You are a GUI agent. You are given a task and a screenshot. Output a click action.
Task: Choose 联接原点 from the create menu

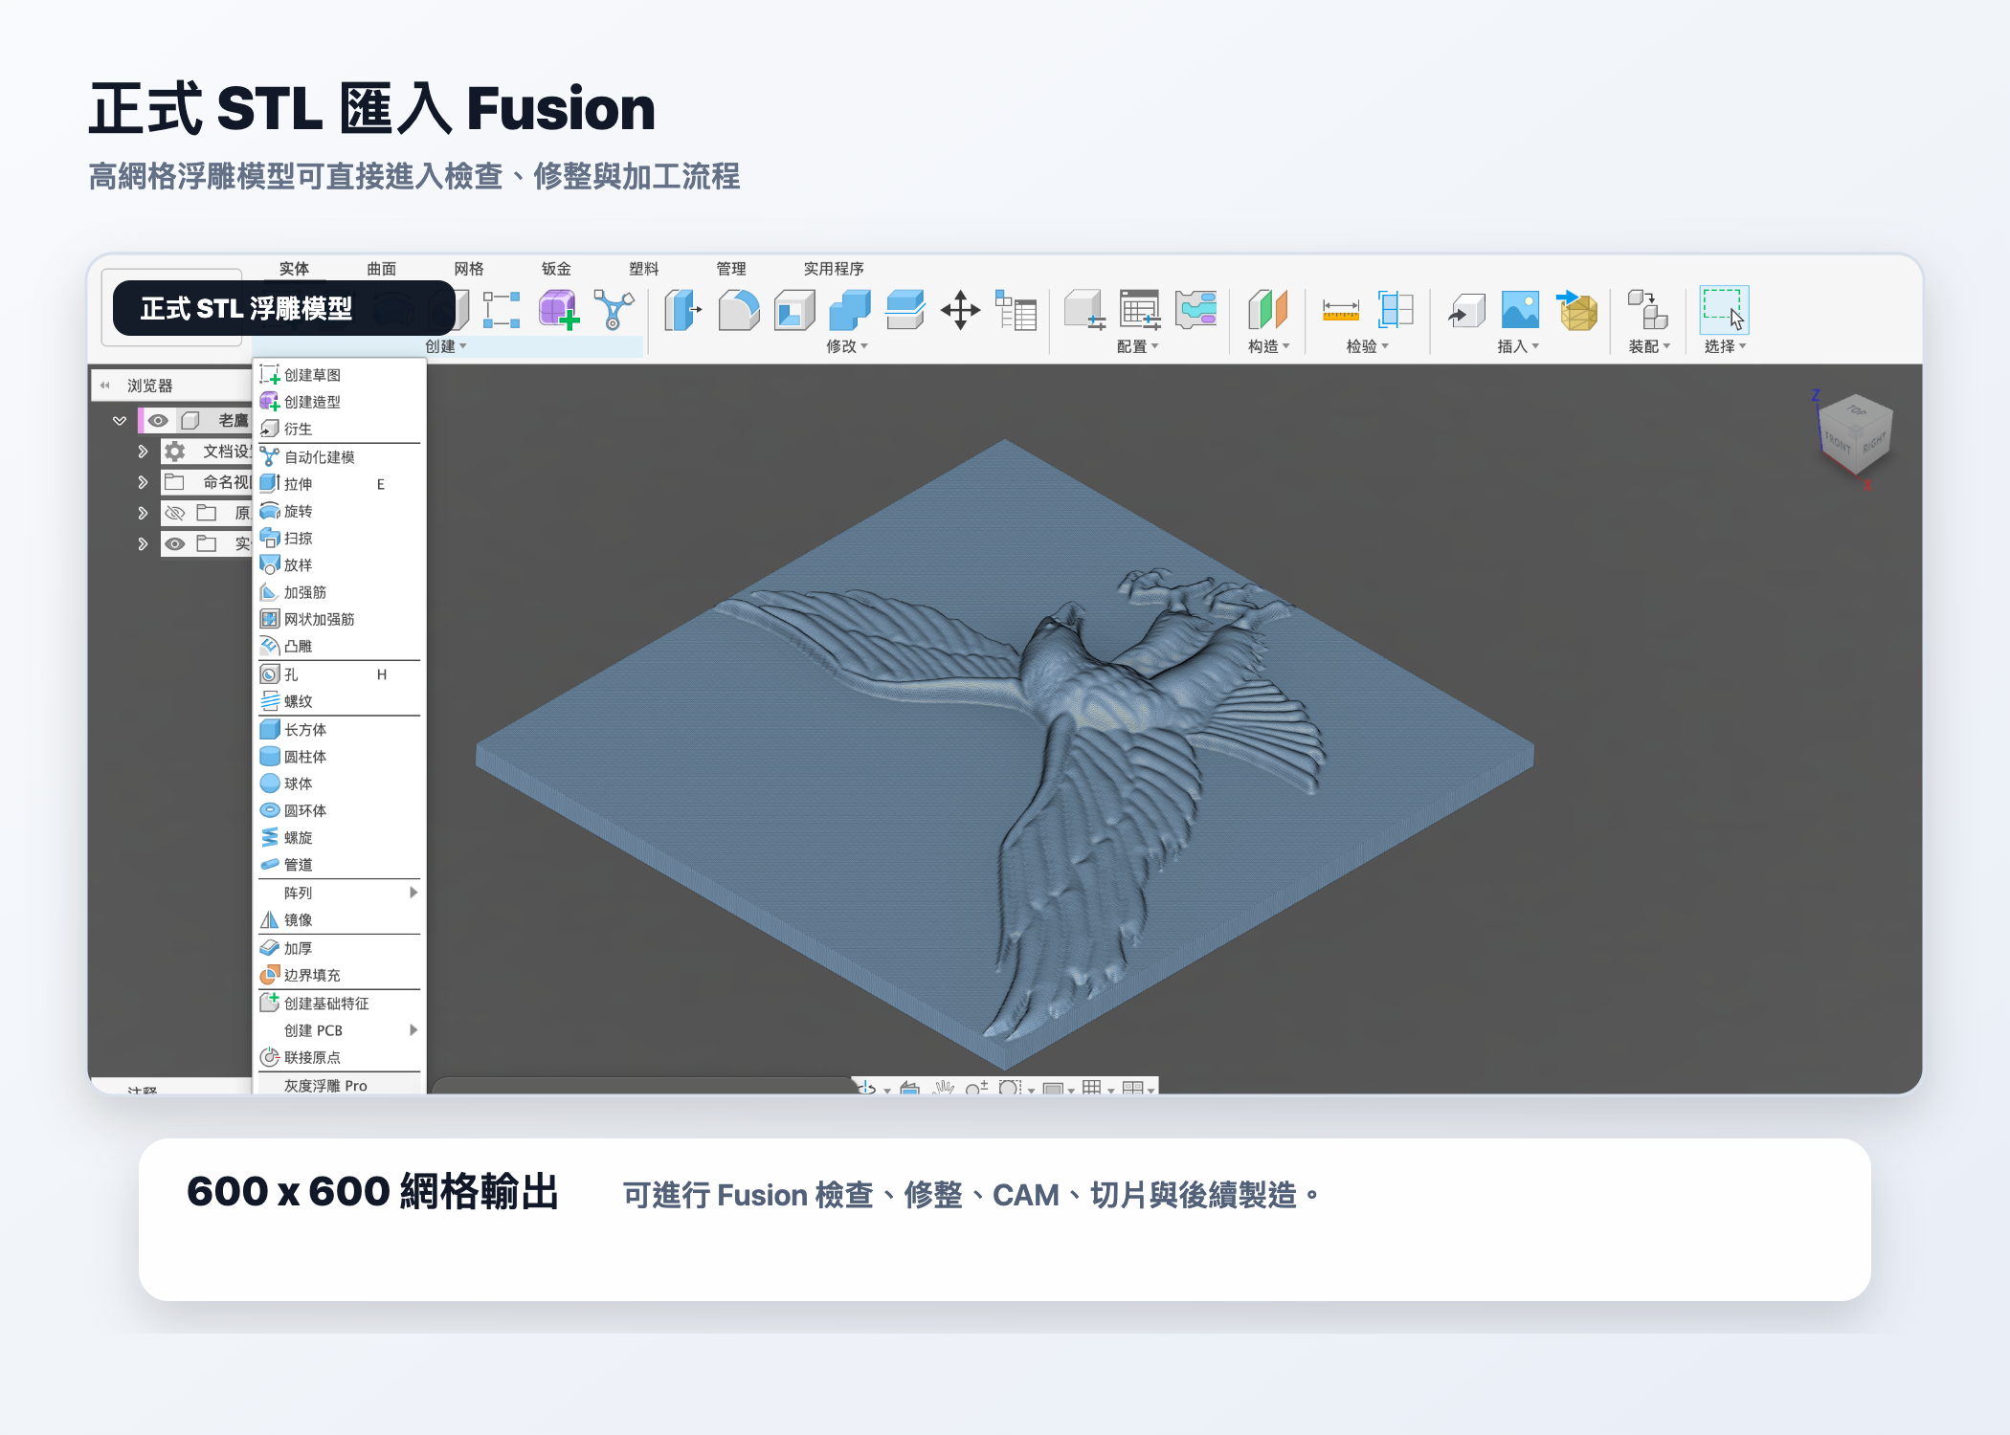[339, 1057]
